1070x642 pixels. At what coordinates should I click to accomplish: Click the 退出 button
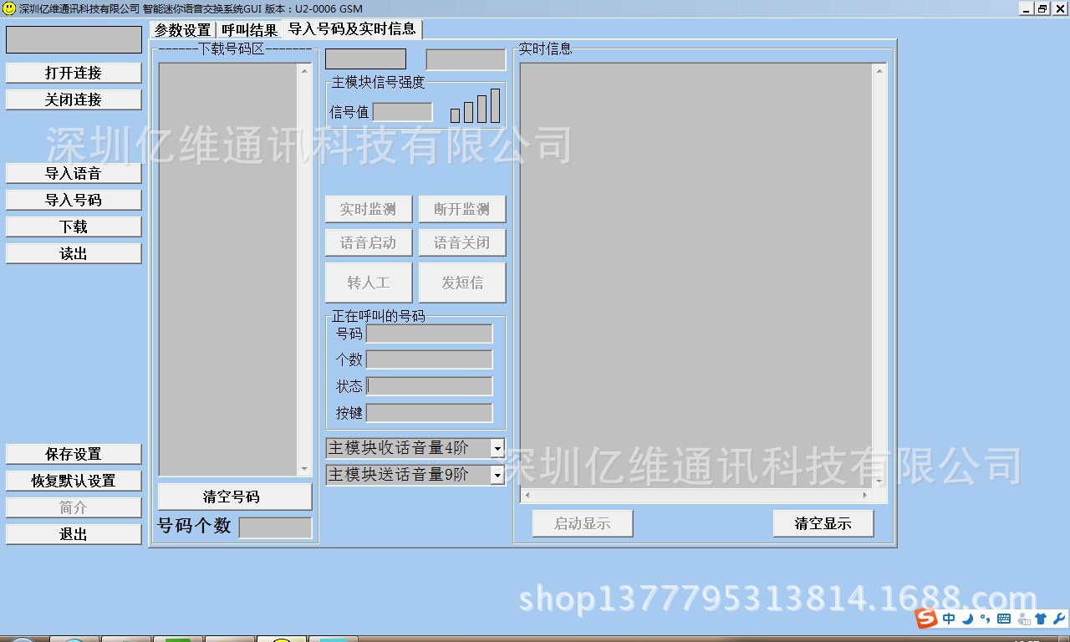74,534
